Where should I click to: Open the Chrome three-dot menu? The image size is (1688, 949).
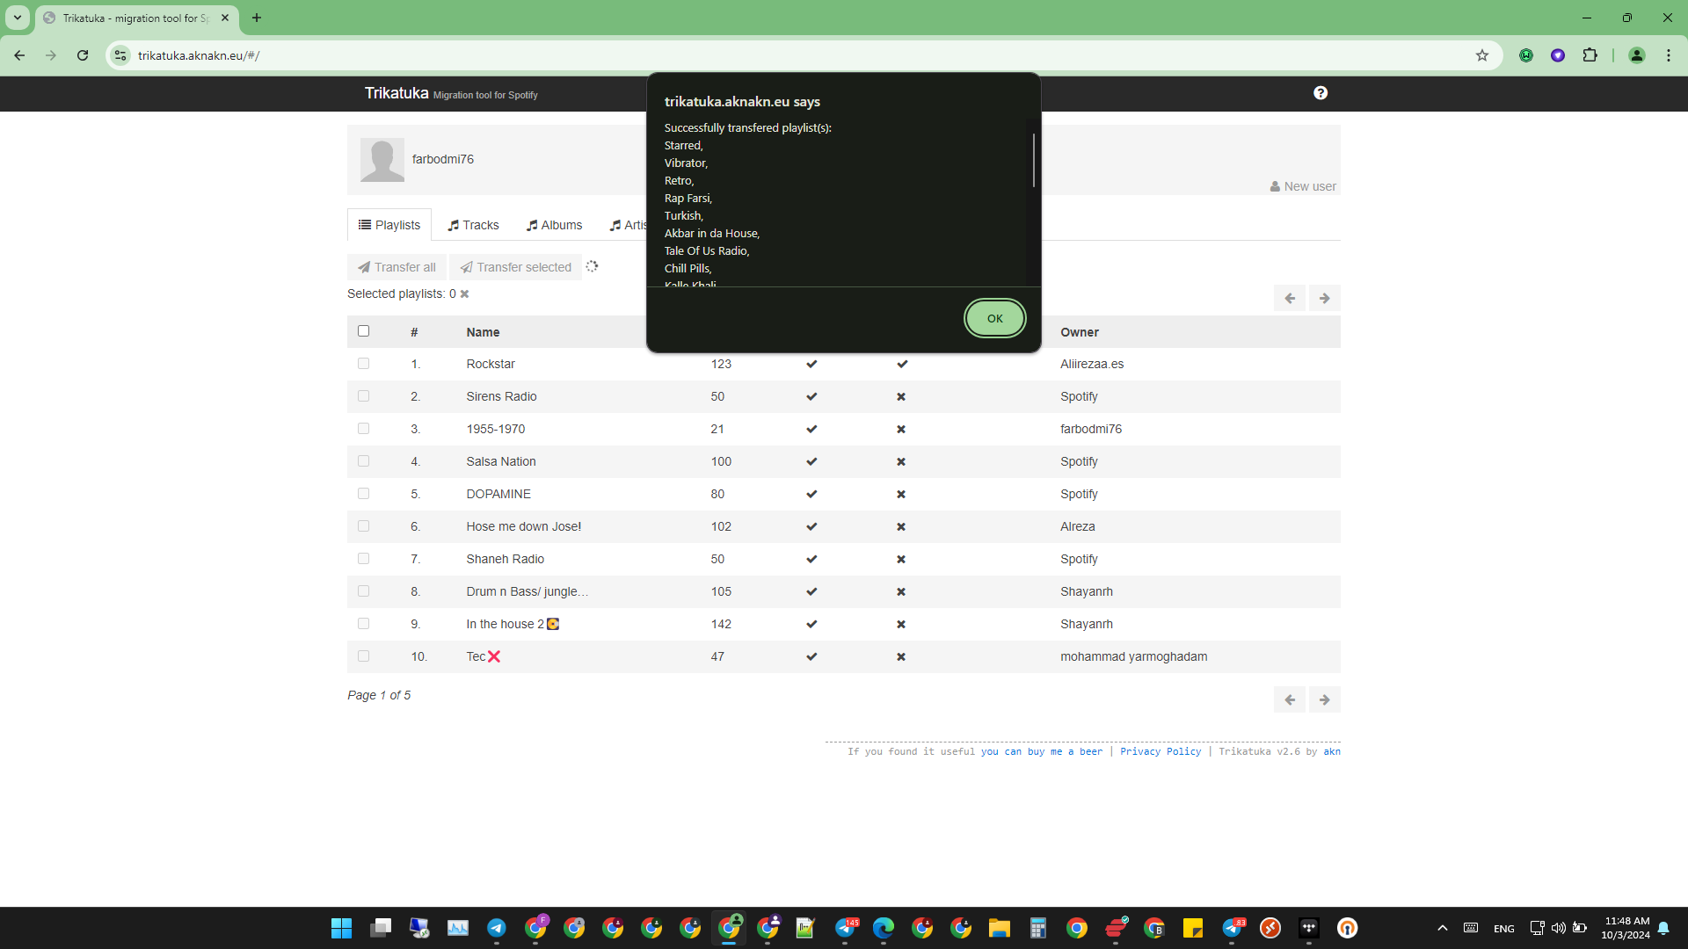pyautogui.click(x=1669, y=55)
